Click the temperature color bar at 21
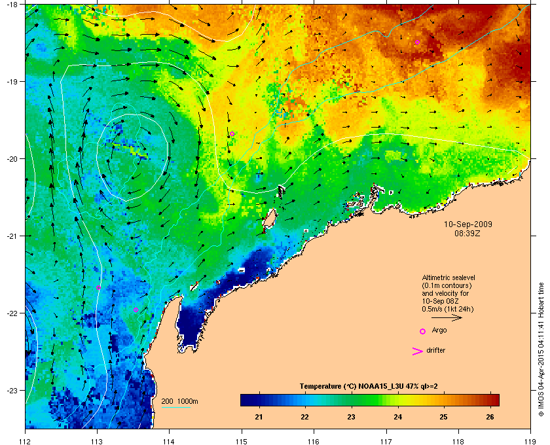Image resolution: width=550 pixels, height=445 pixels. 259,400
